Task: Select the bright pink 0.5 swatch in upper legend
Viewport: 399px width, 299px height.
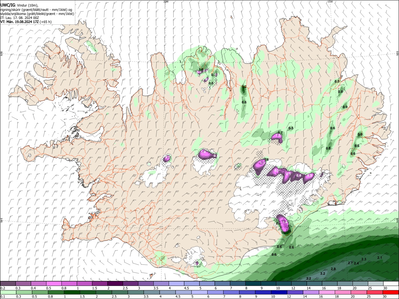Action: 54,283
